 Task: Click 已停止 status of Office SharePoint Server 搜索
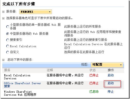pos(94,83)
